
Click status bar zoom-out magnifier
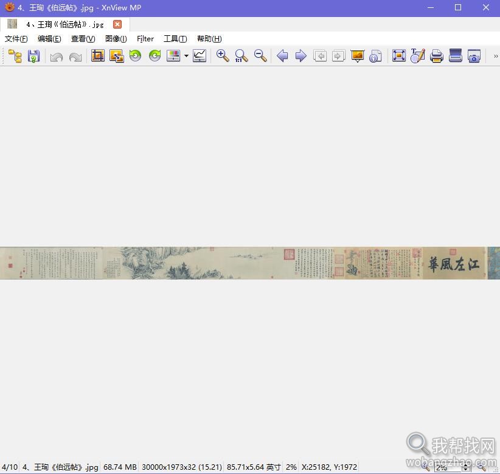(481, 467)
